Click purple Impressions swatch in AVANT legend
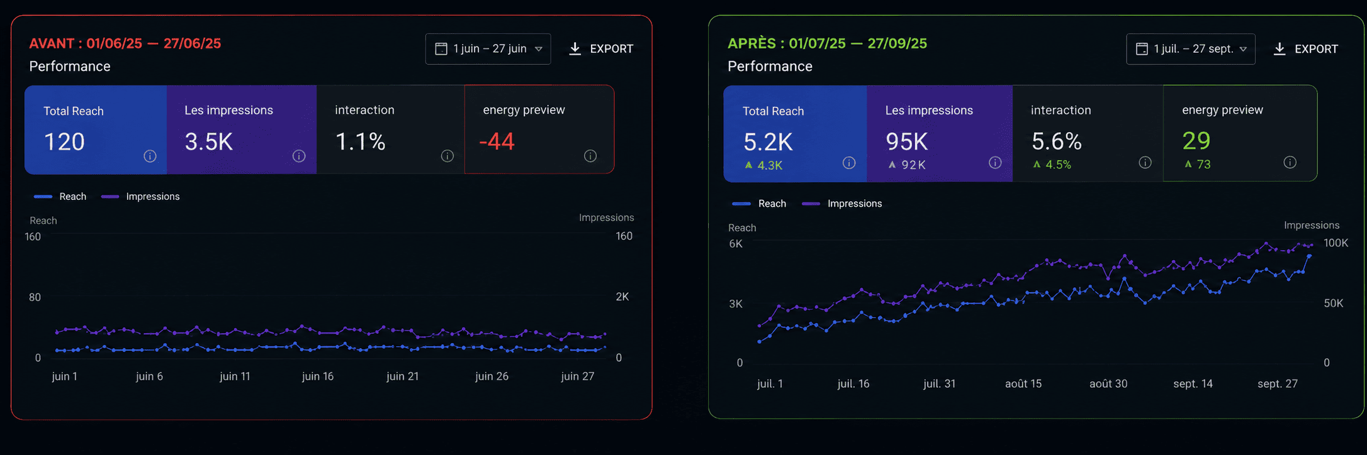Screen dimensions: 1367x455 pos(110,197)
